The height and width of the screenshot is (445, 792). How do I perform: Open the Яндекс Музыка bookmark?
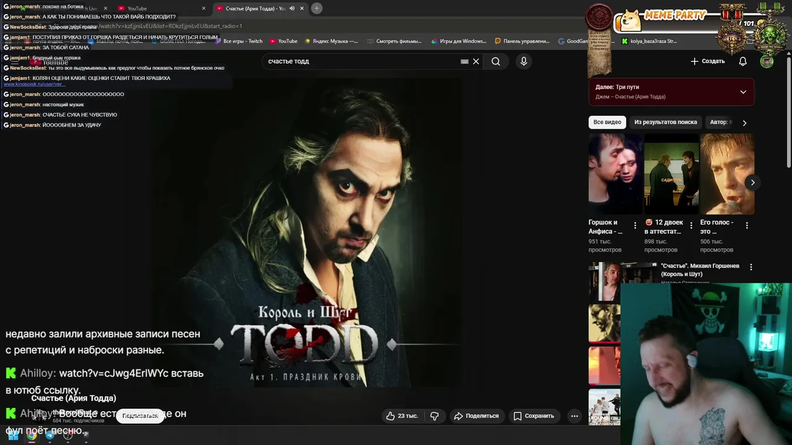(x=331, y=41)
